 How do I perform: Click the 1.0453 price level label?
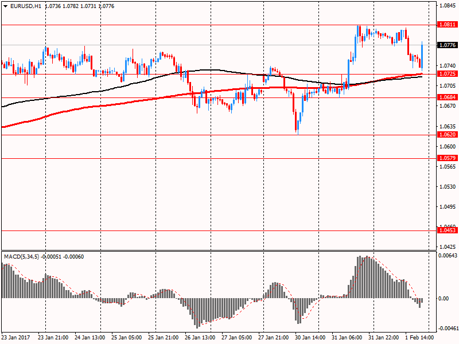[447, 230]
